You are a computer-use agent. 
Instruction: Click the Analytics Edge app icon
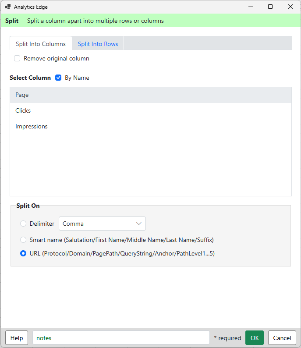(8, 7)
